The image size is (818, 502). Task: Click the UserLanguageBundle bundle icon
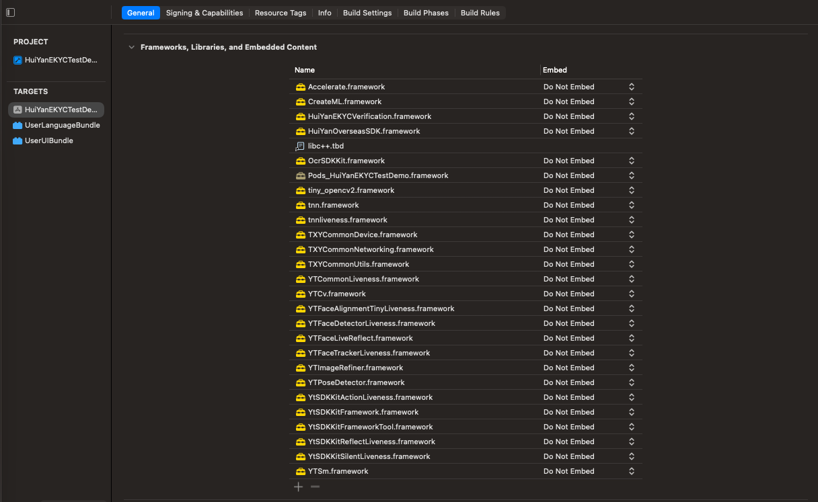(x=17, y=125)
